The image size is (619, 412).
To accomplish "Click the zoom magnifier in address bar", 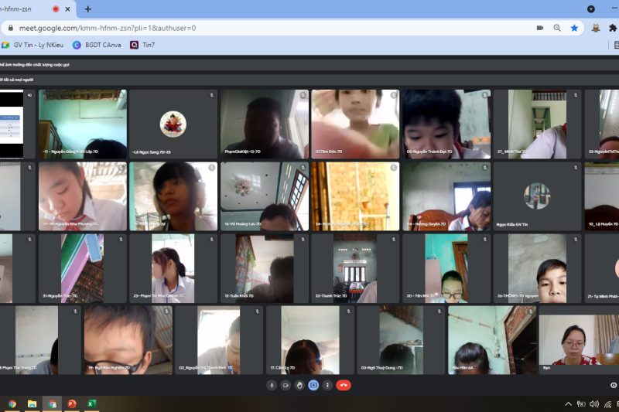I will tap(557, 28).
